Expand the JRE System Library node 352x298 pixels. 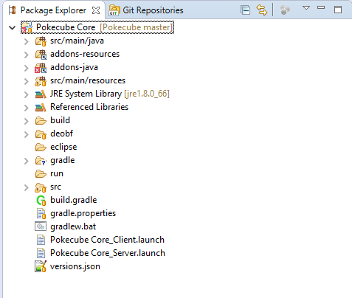pyautogui.click(x=27, y=94)
